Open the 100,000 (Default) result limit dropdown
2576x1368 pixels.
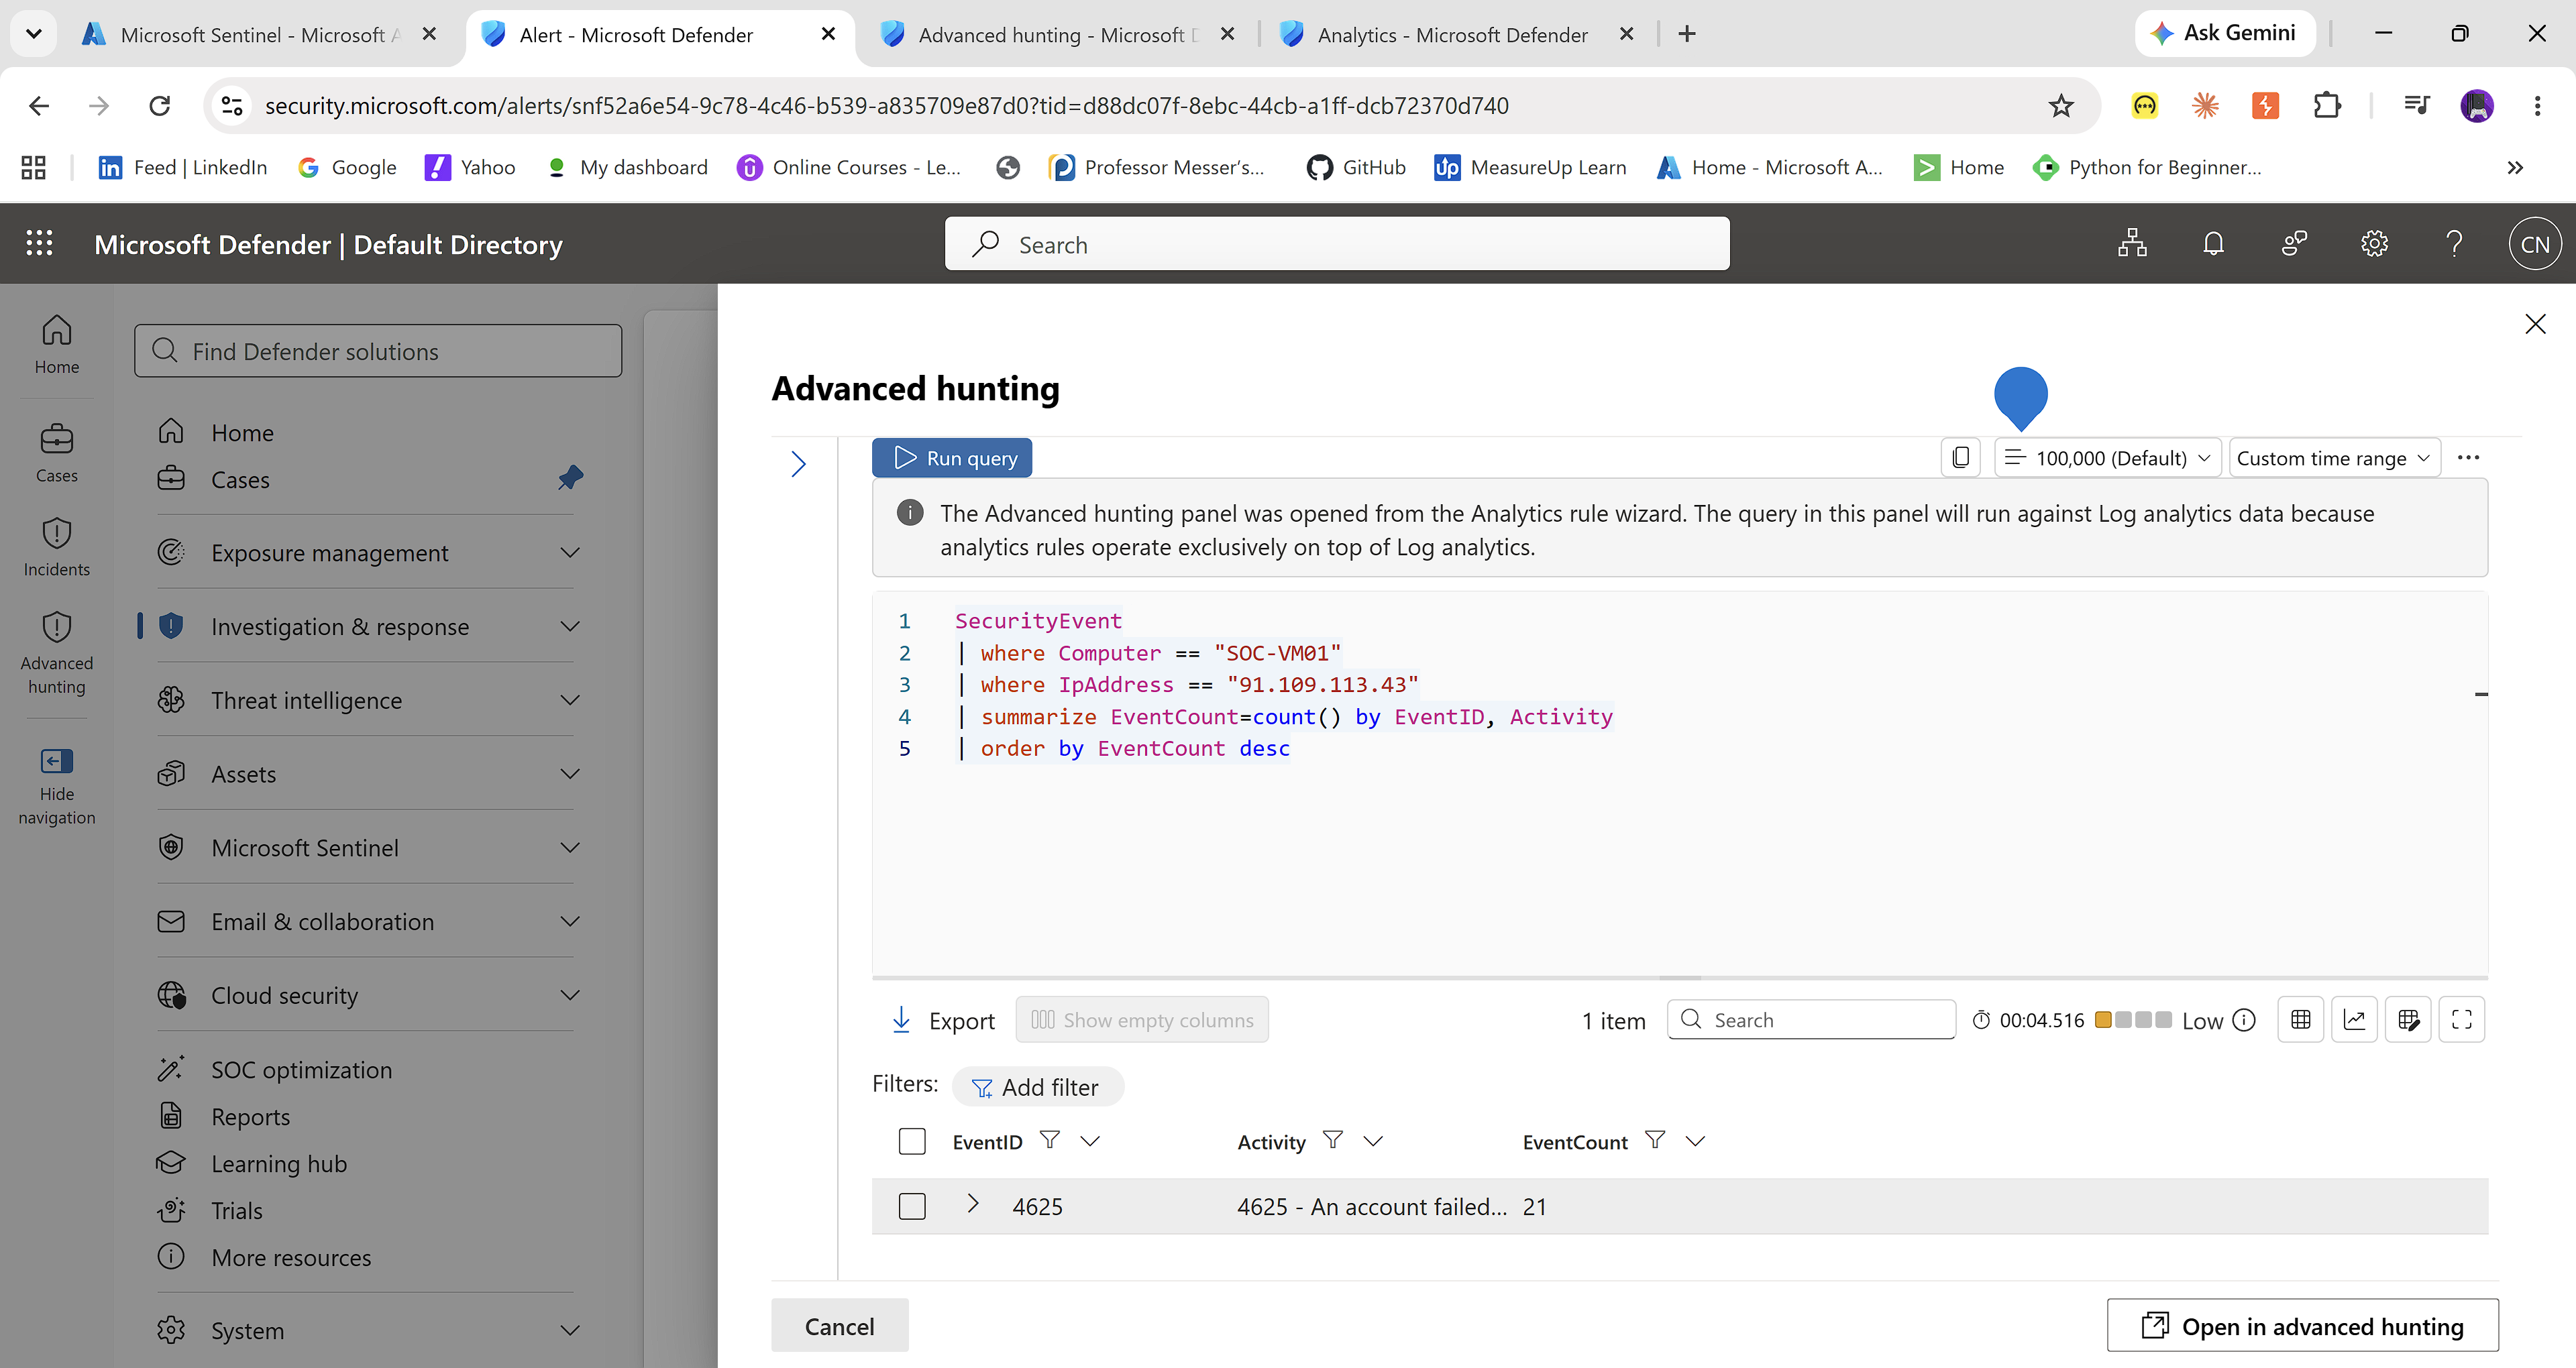point(2108,458)
